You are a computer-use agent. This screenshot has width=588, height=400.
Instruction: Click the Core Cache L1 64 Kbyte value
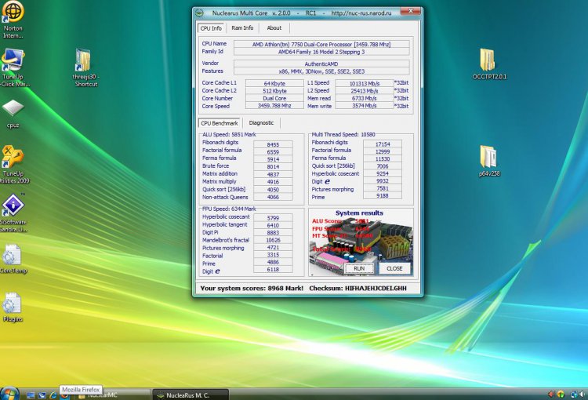pyautogui.click(x=274, y=83)
